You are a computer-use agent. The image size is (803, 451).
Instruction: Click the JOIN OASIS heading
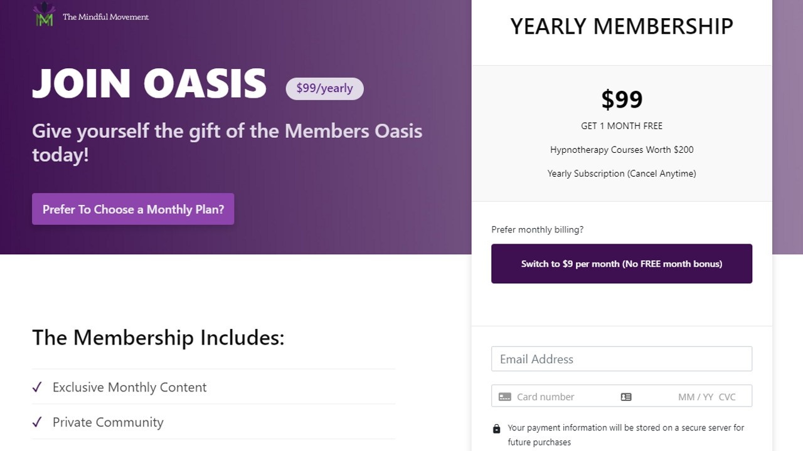(149, 83)
